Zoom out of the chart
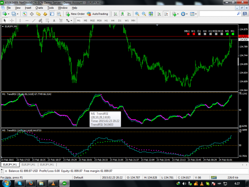 pyautogui.click(x=144, y=14)
